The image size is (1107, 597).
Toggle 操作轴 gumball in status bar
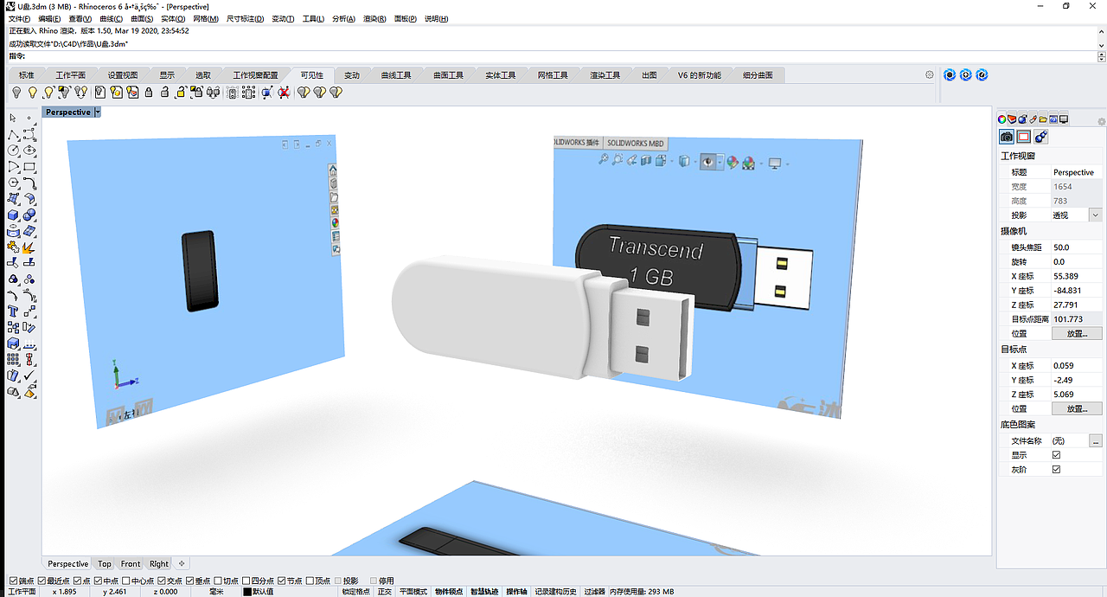[516, 592]
